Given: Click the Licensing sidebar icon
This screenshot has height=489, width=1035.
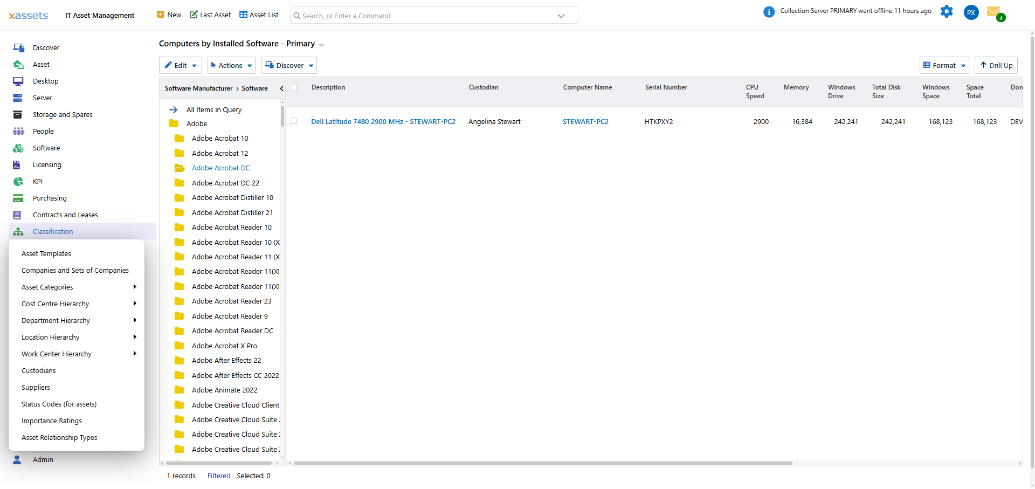Looking at the screenshot, I should (17, 165).
